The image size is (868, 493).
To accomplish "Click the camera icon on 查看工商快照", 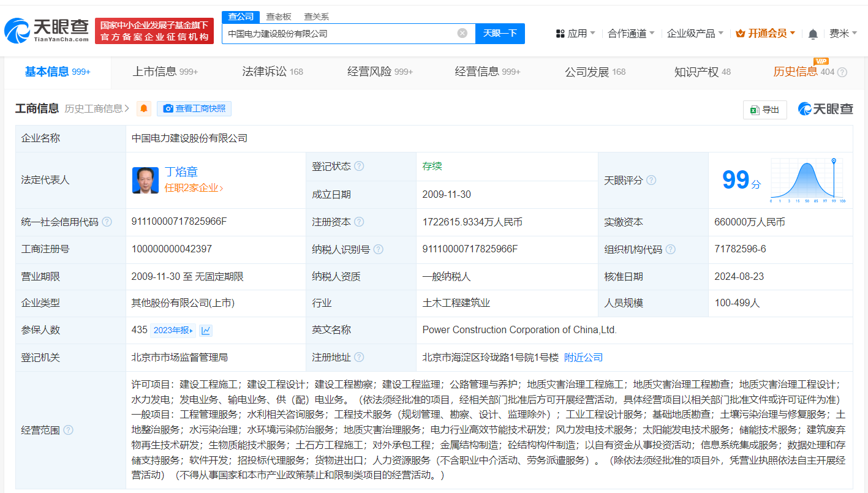I will coord(168,109).
